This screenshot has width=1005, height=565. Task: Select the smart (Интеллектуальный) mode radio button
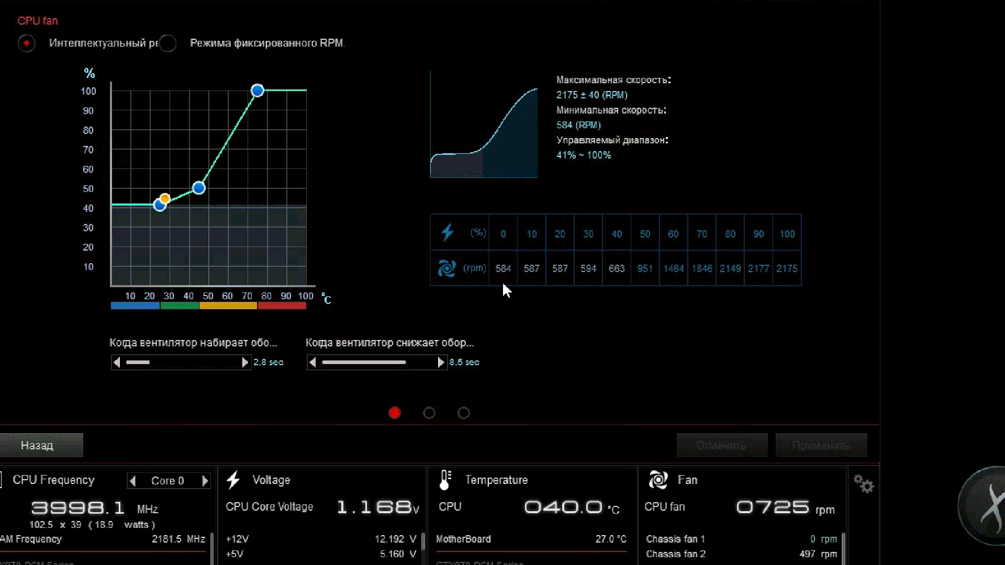27,43
